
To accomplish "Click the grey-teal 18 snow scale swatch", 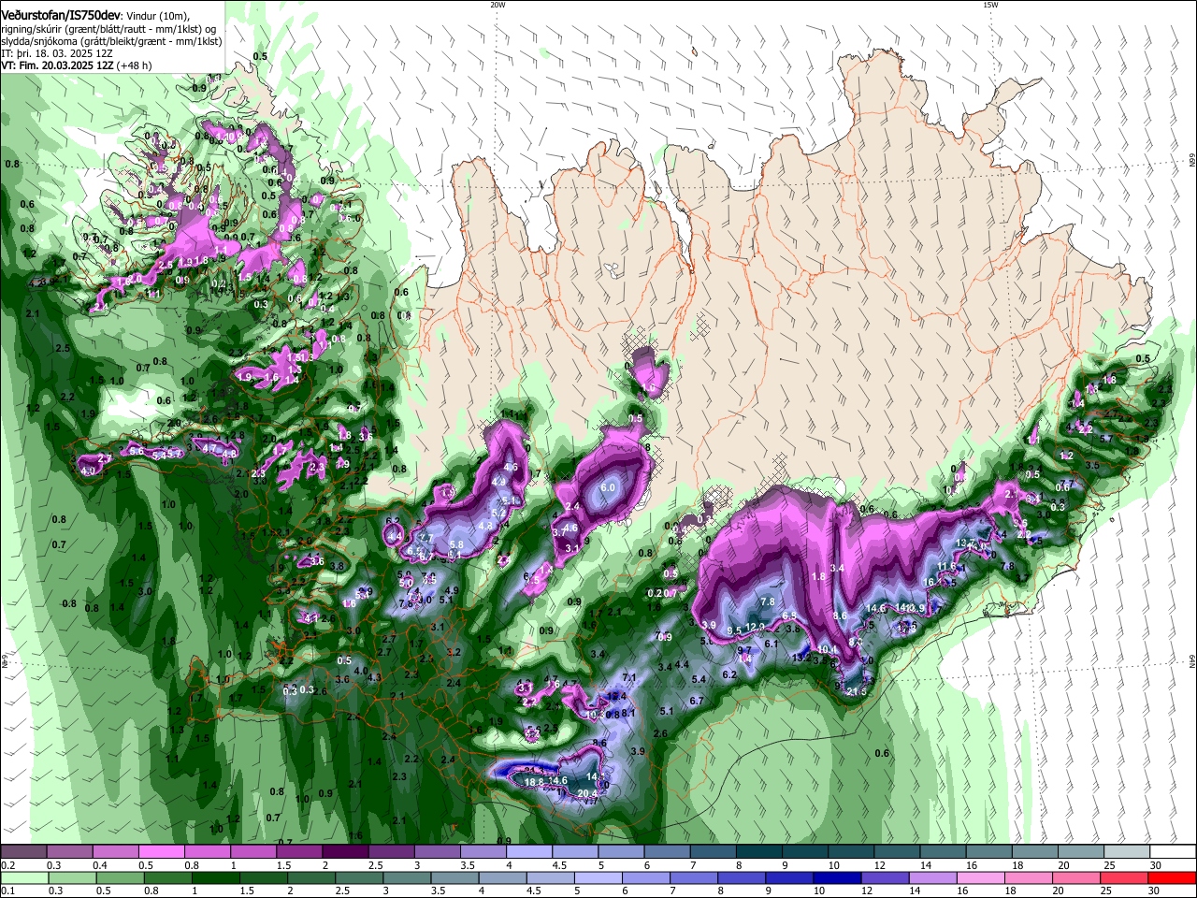I will (x=1034, y=852).
